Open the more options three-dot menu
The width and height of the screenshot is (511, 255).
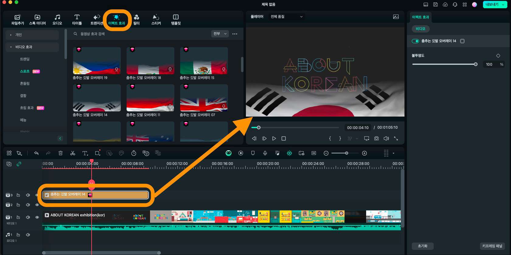point(235,34)
